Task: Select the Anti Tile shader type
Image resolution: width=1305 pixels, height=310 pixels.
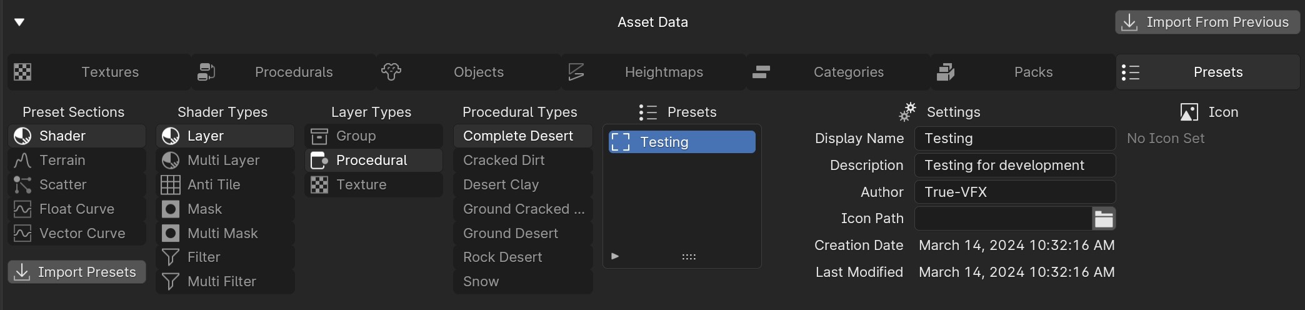Action: (224, 185)
